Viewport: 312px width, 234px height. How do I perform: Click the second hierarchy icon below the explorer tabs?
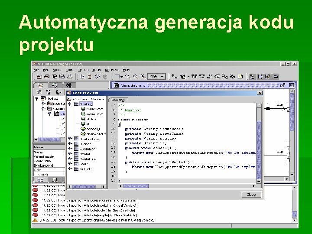49,92
